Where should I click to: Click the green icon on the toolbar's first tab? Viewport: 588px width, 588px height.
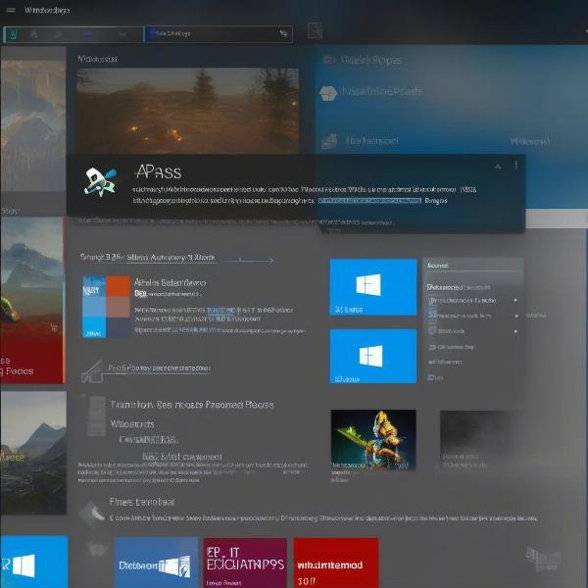(13, 34)
